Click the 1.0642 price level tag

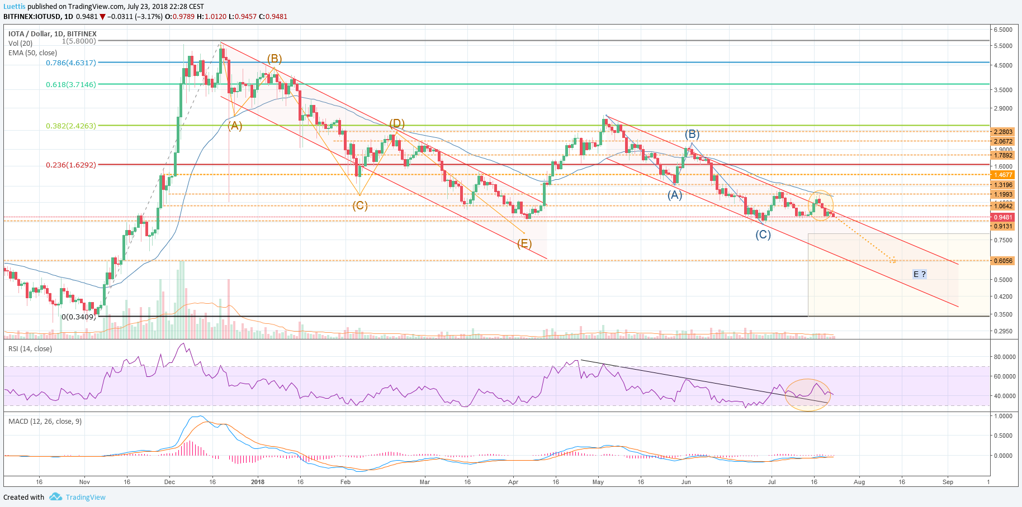tap(1003, 206)
